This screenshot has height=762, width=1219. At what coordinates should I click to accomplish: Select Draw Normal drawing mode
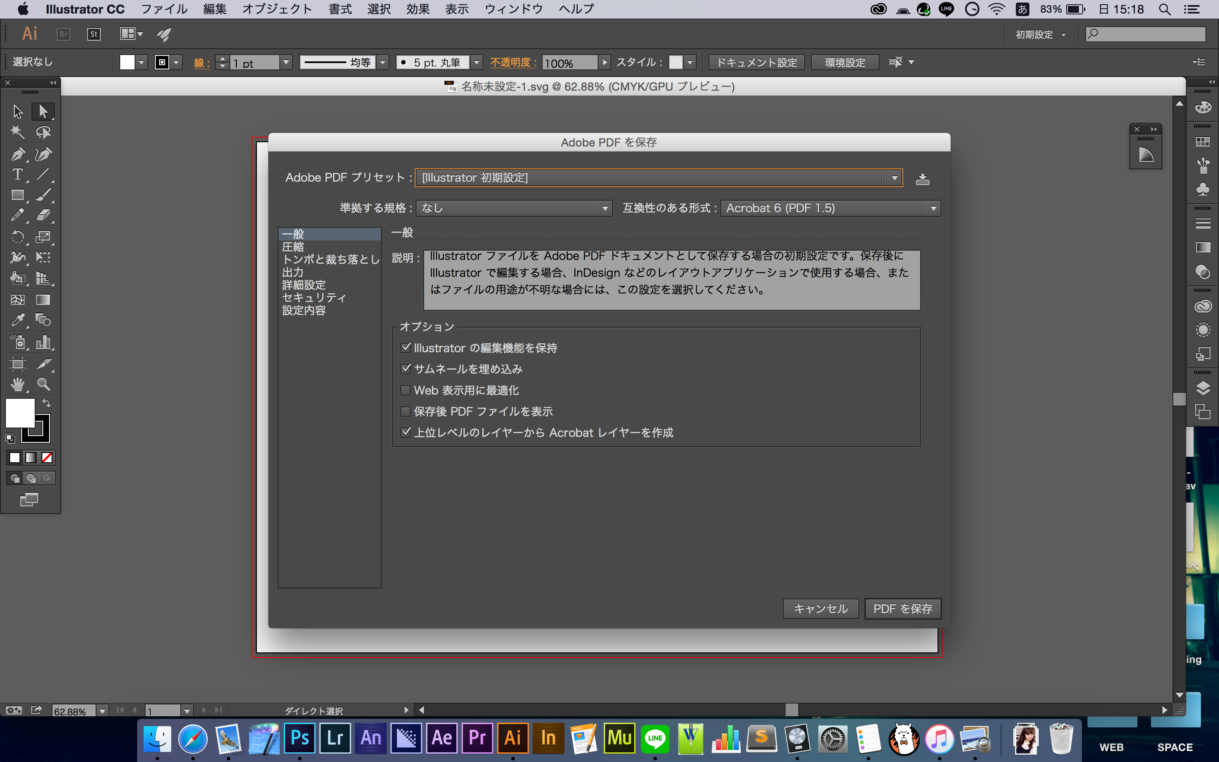[15, 478]
